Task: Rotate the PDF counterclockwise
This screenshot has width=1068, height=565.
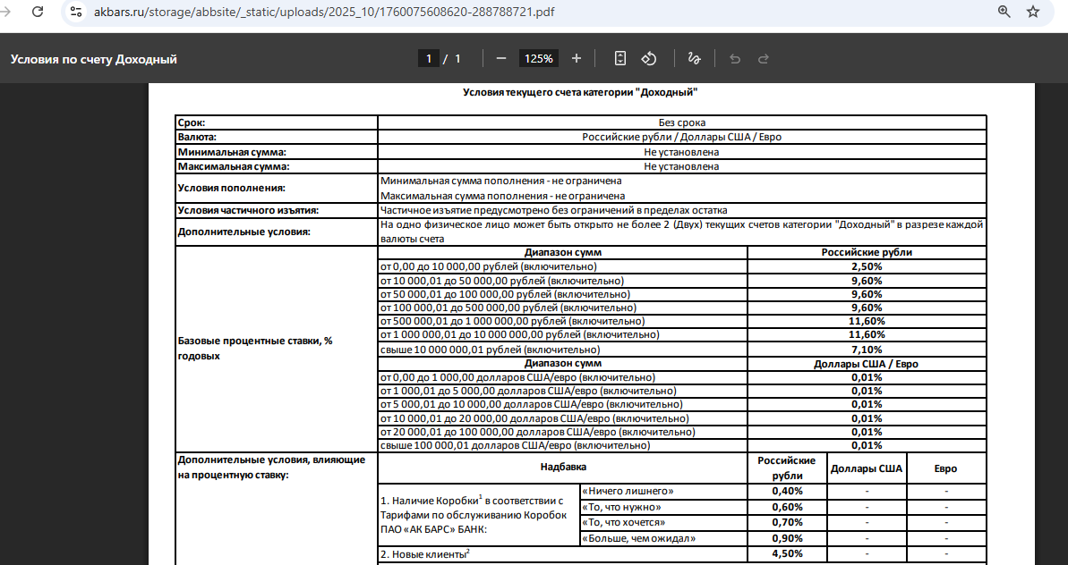Action: pos(650,58)
